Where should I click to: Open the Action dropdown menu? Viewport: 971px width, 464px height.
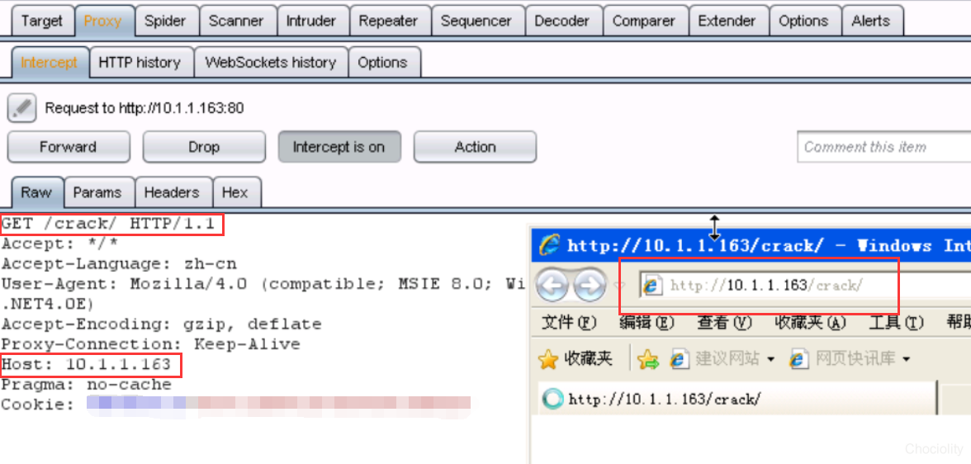[x=475, y=147]
